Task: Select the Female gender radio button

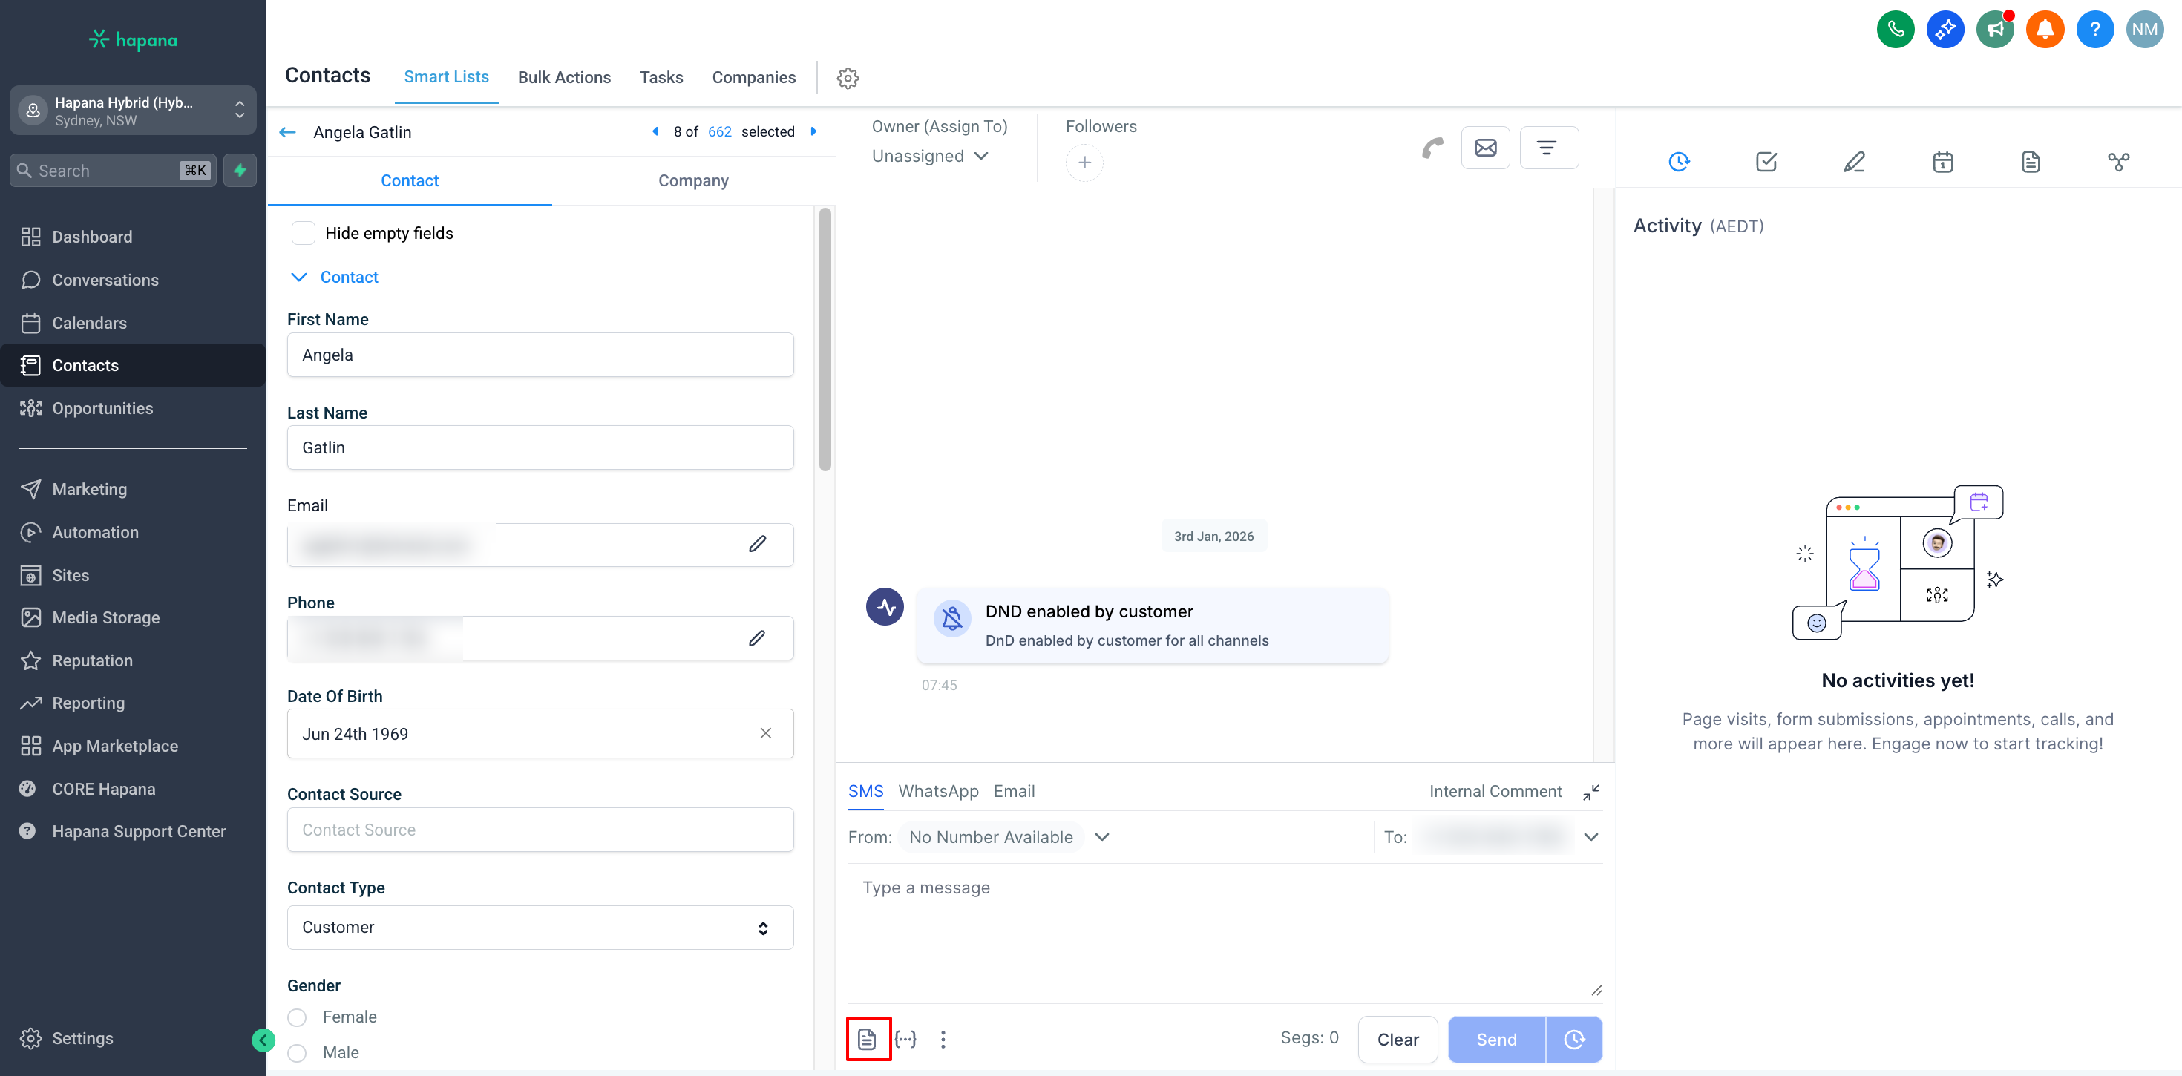Action: pos(298,1017)
